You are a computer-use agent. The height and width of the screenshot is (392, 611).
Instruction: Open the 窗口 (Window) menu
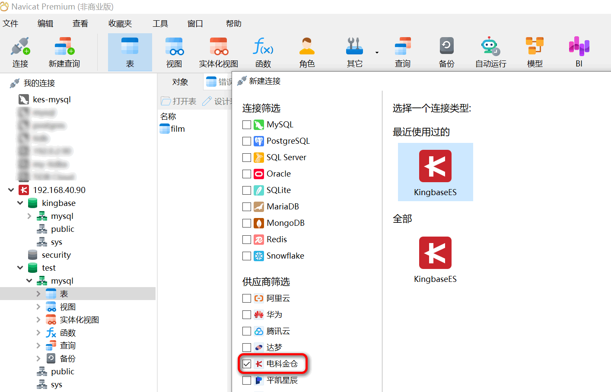[x=195, y=24]
